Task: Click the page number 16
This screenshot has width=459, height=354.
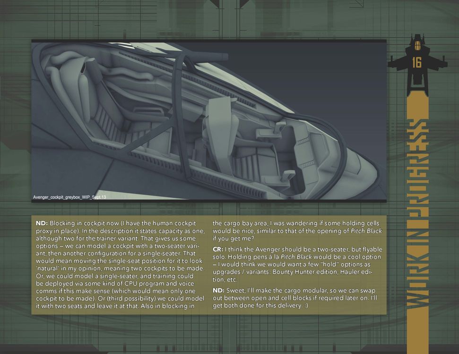Action: coord(417,63)
